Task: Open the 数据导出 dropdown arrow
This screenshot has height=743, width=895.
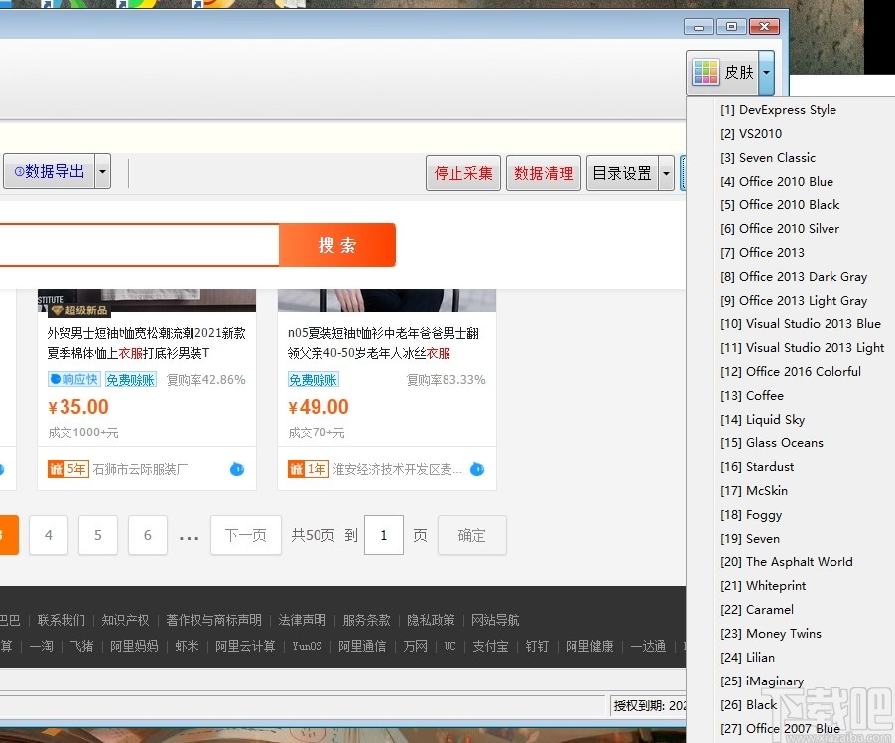Action: (102, 171)
